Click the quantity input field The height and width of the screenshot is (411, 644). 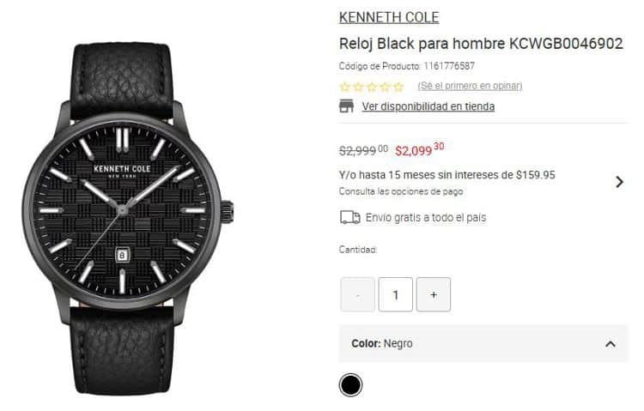(x=396, y=294)
